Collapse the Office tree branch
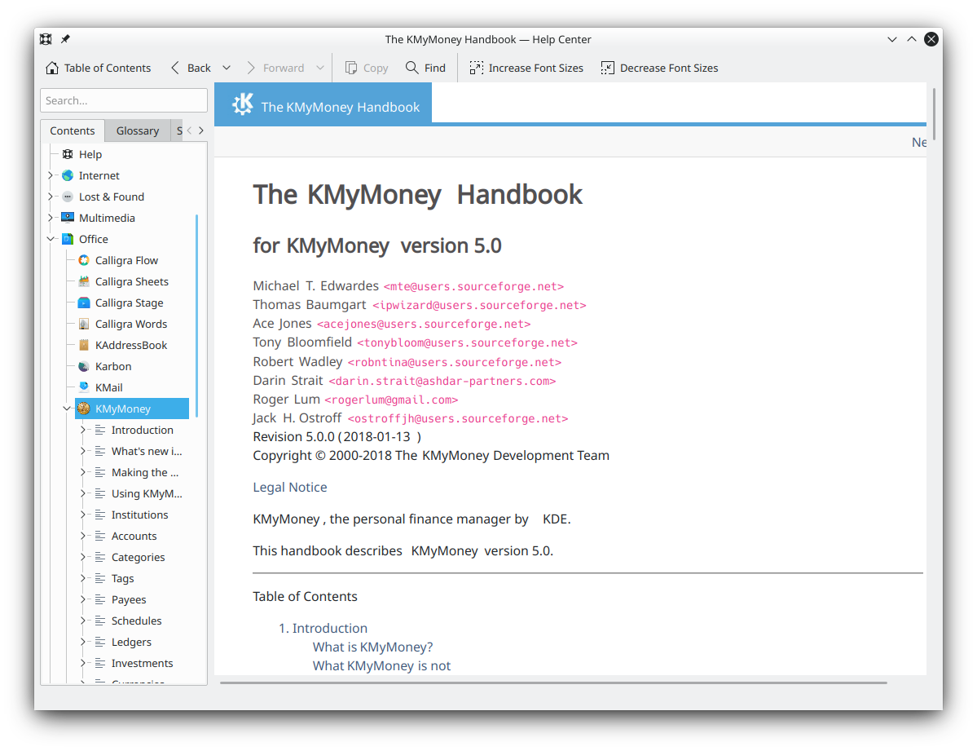Screen dimensions: 977x751 (51, 239)
